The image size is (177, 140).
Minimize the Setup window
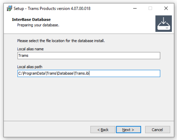pos(137,8)
